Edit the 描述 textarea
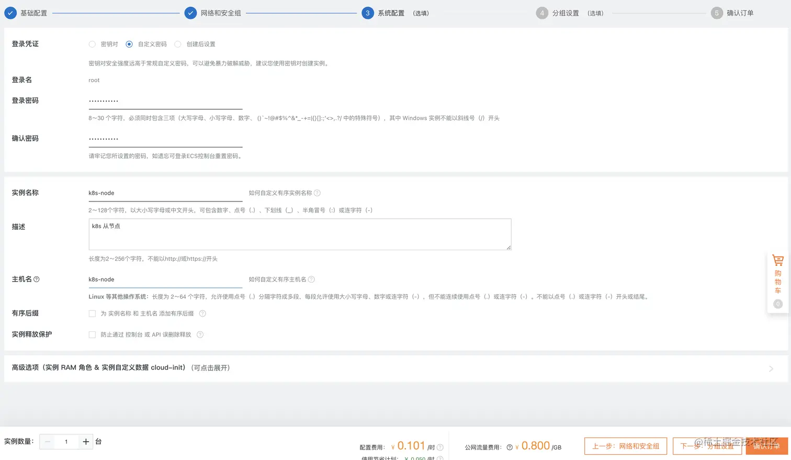Image resolution: width=791 pixels, height=460 pixels. pyautogui.click(x=300, y=234)
